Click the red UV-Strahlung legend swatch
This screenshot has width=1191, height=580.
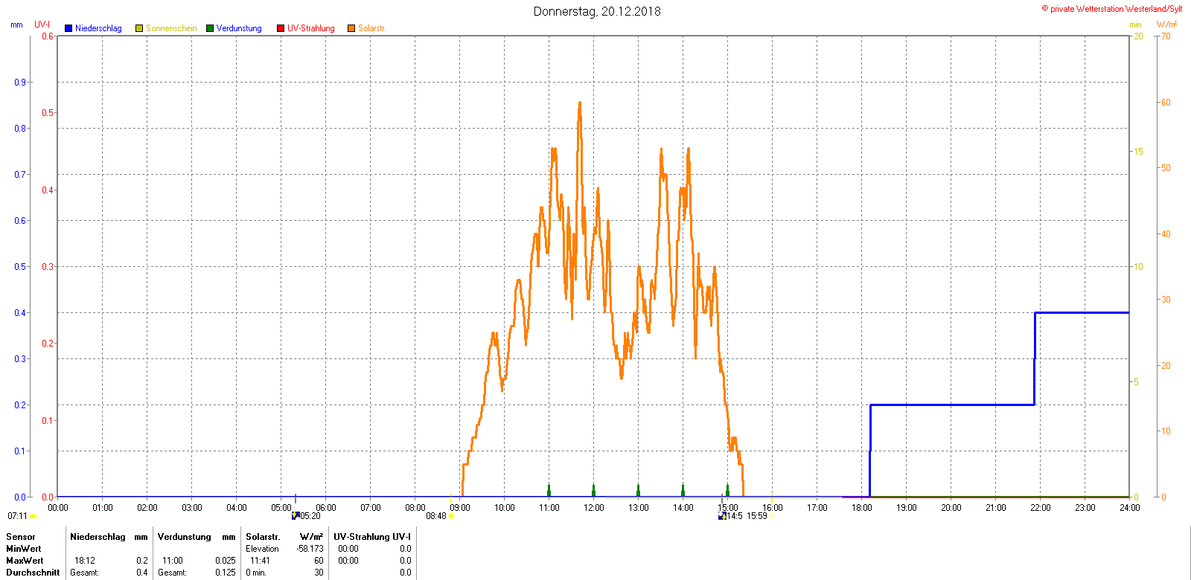[x=281, y=28]
